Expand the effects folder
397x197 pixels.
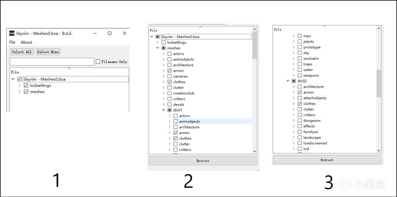click(x=294, y=126)
